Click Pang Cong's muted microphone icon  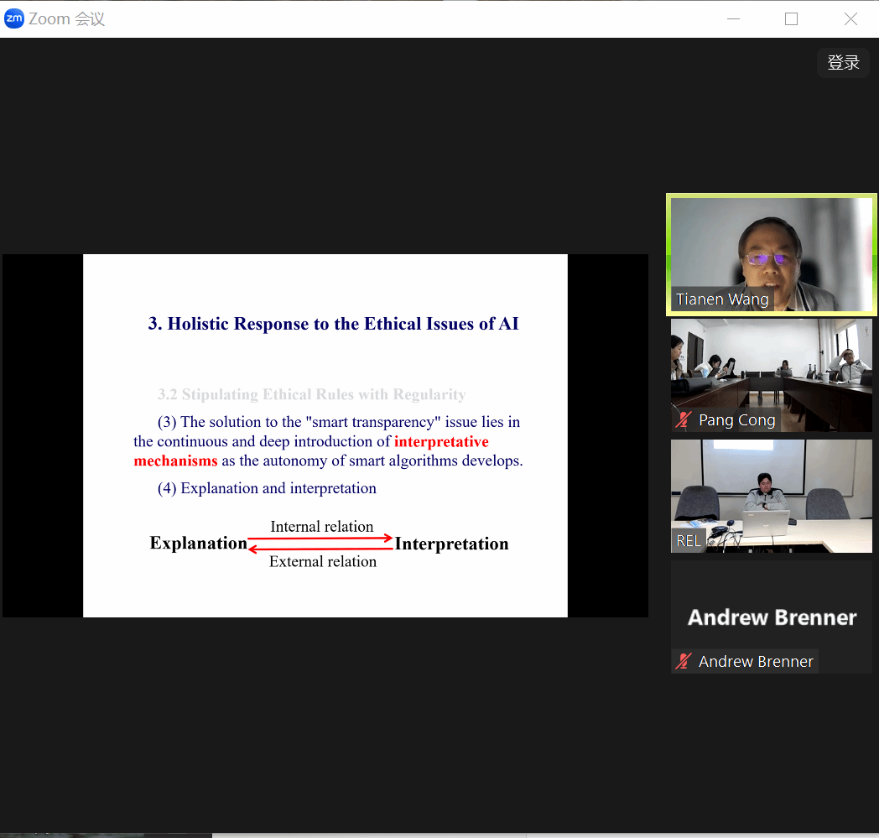684,420
